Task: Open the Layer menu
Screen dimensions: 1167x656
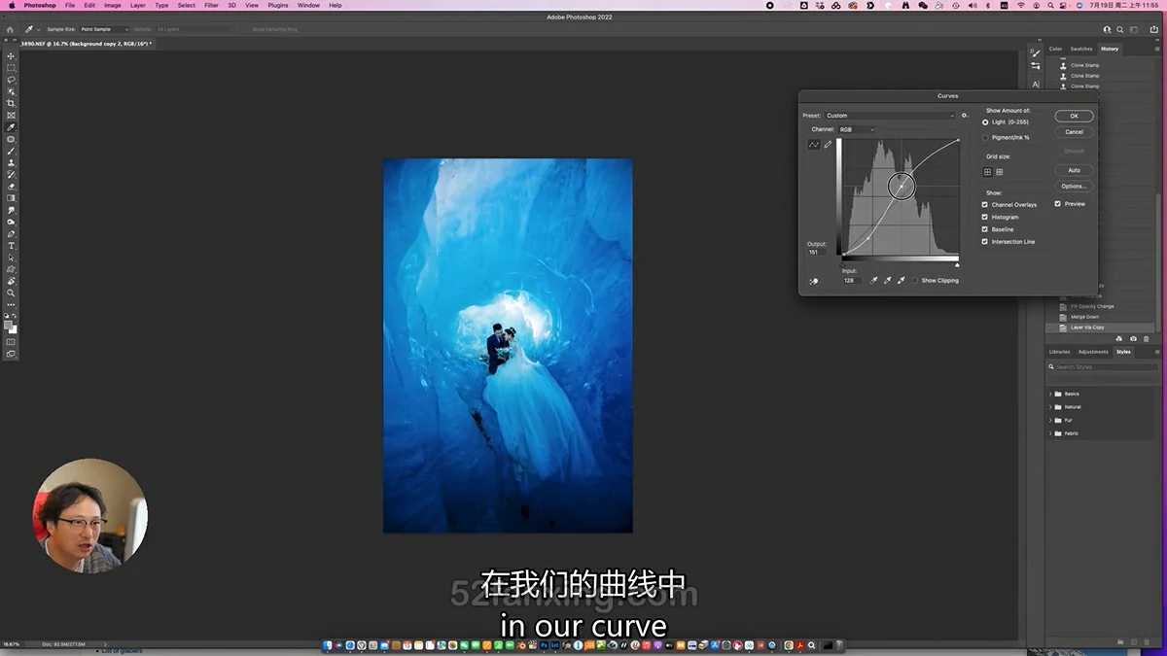Action: (x=138, y=5)
